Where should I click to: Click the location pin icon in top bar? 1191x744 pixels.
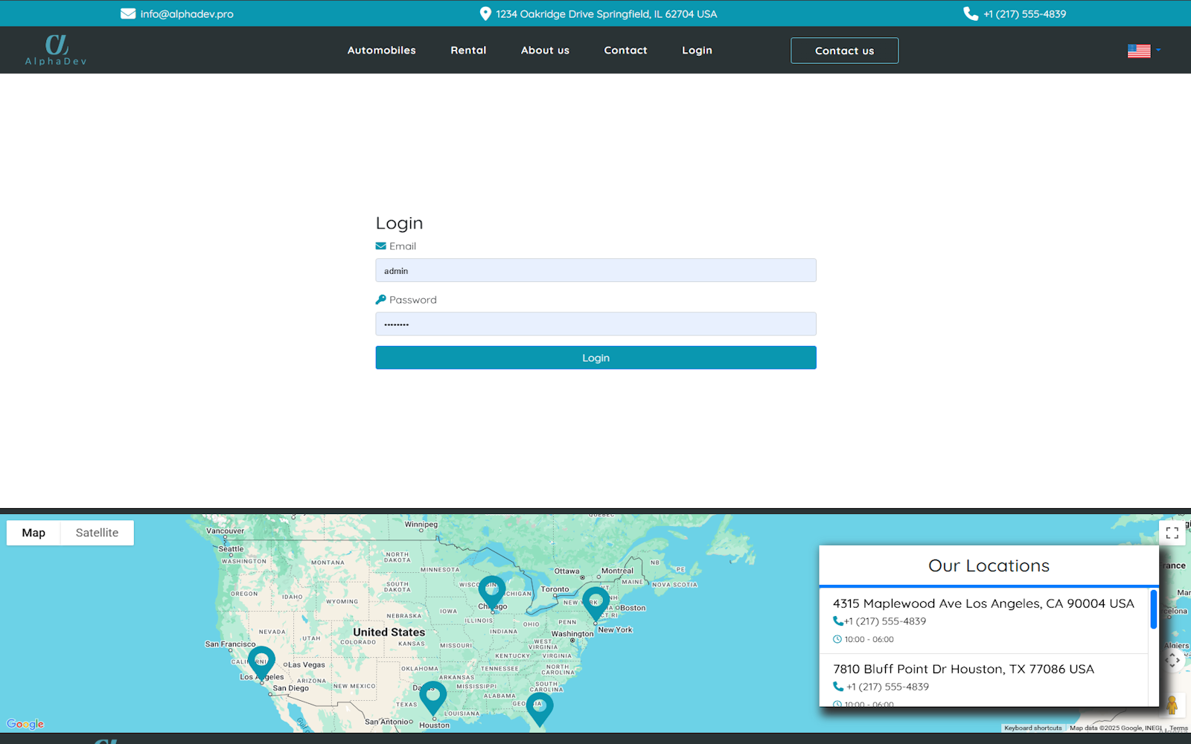point(485,13)
